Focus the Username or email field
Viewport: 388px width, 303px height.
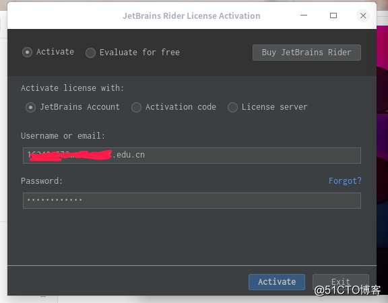pyautogui.click(x=192, y=156)
